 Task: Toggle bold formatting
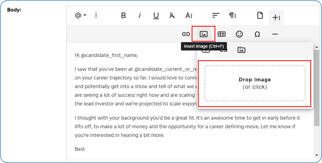123,16
